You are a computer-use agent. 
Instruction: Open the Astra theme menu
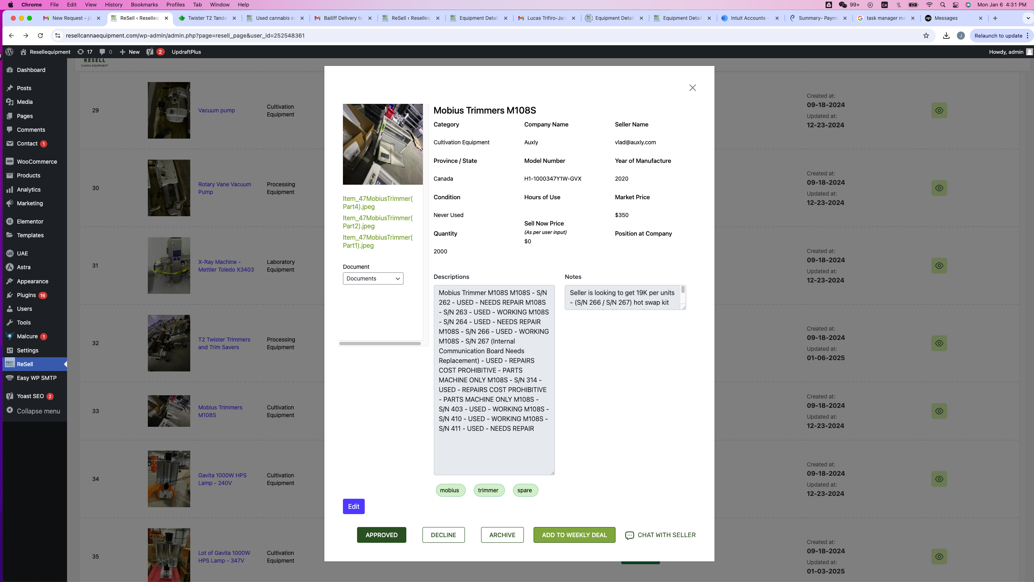(x=23, y=267)
